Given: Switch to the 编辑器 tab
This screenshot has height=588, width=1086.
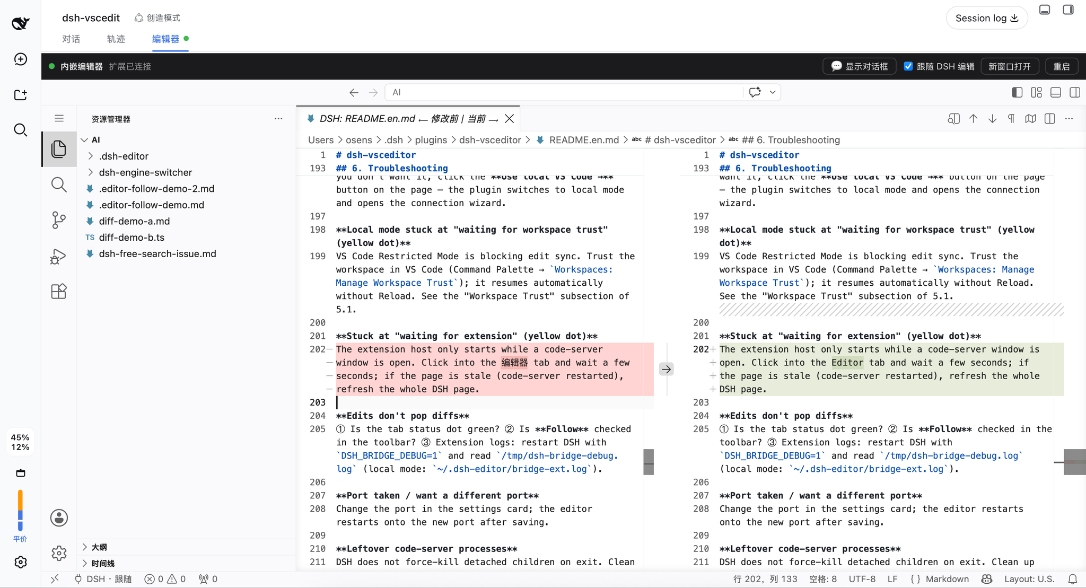Looking at the screenshot, I should pyautogui.click(x=165, y=39).
